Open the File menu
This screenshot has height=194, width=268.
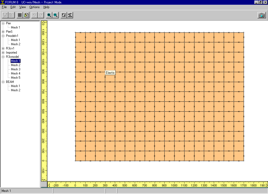click(4, 7)
